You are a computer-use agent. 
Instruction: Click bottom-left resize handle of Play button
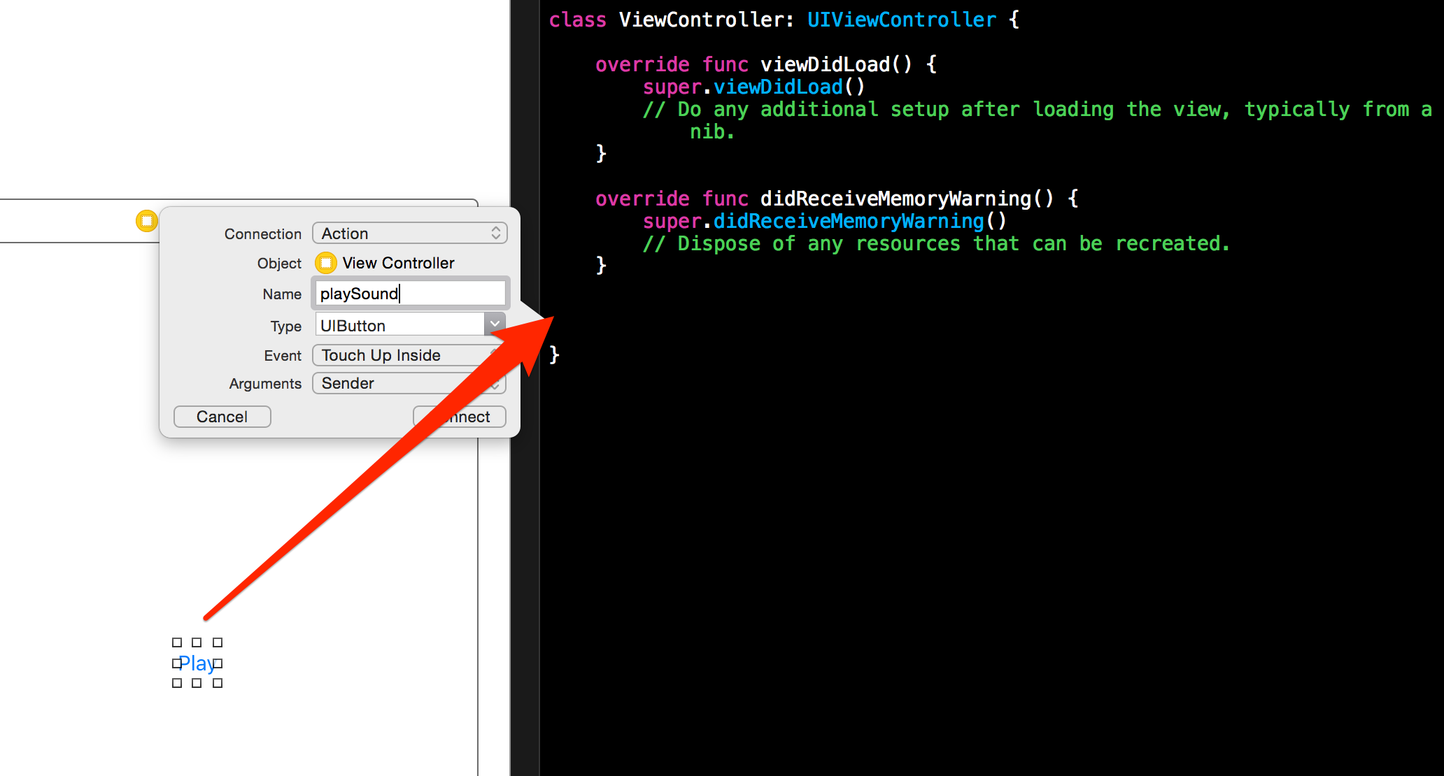tap(177, 683)
